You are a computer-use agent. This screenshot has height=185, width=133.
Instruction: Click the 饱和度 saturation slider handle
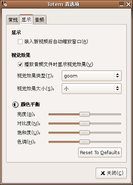pos(84,133)
